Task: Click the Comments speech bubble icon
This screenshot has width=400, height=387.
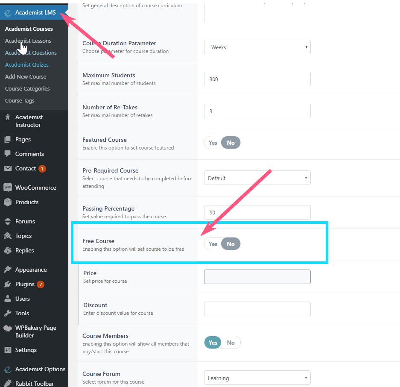Action: 8,154
